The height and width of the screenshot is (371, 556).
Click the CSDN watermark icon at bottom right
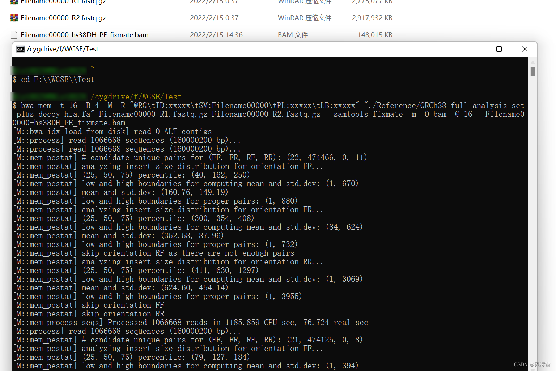[x=521, y=364]
